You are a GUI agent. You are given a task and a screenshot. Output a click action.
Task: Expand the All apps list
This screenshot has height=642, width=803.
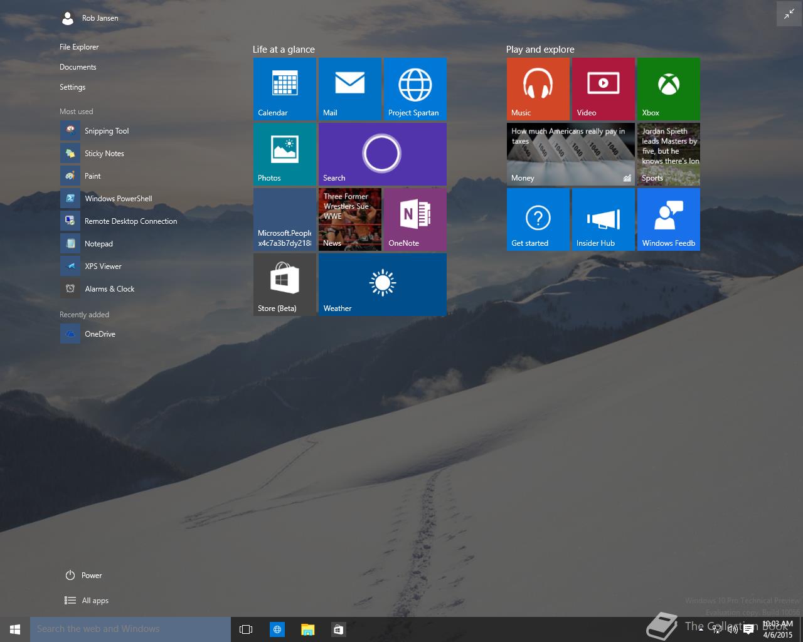tap(87, 601)
